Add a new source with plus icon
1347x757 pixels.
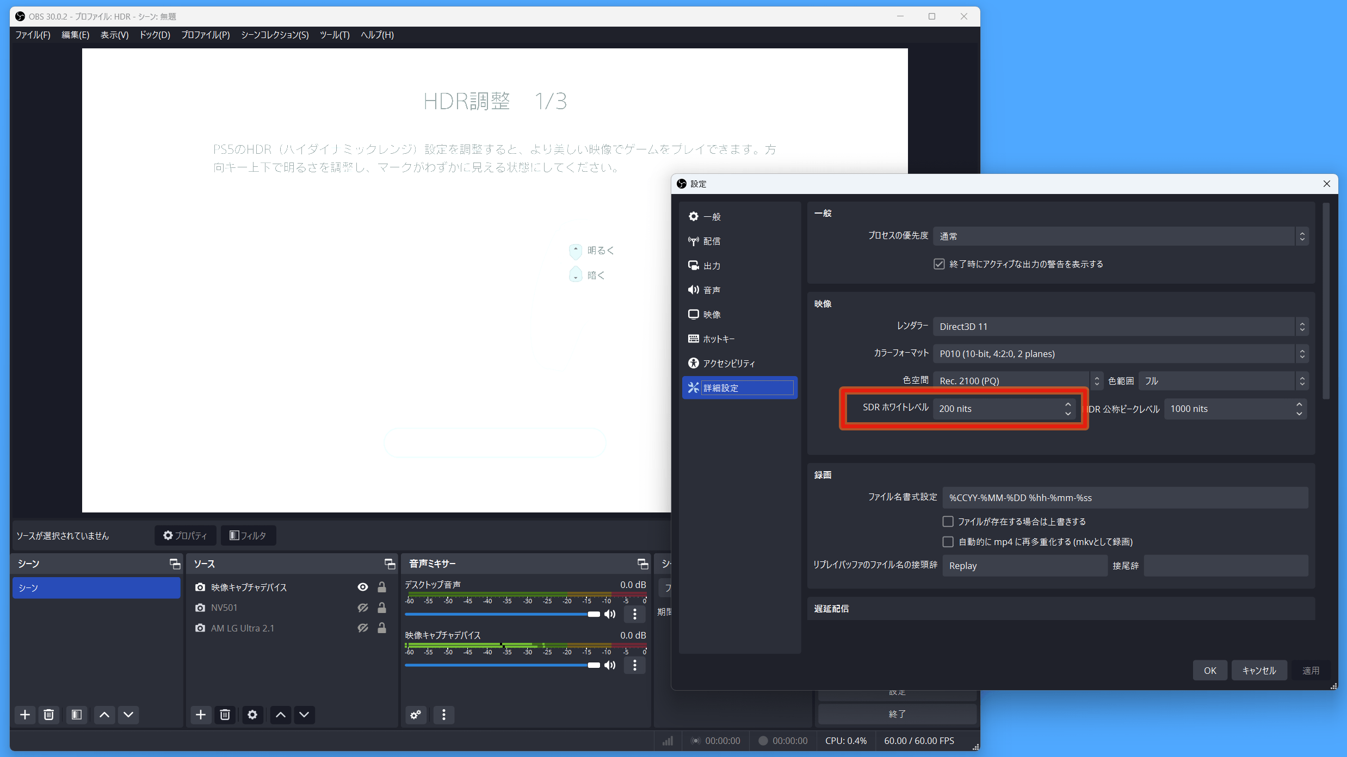pyautogui.click(x=201, y=715)
